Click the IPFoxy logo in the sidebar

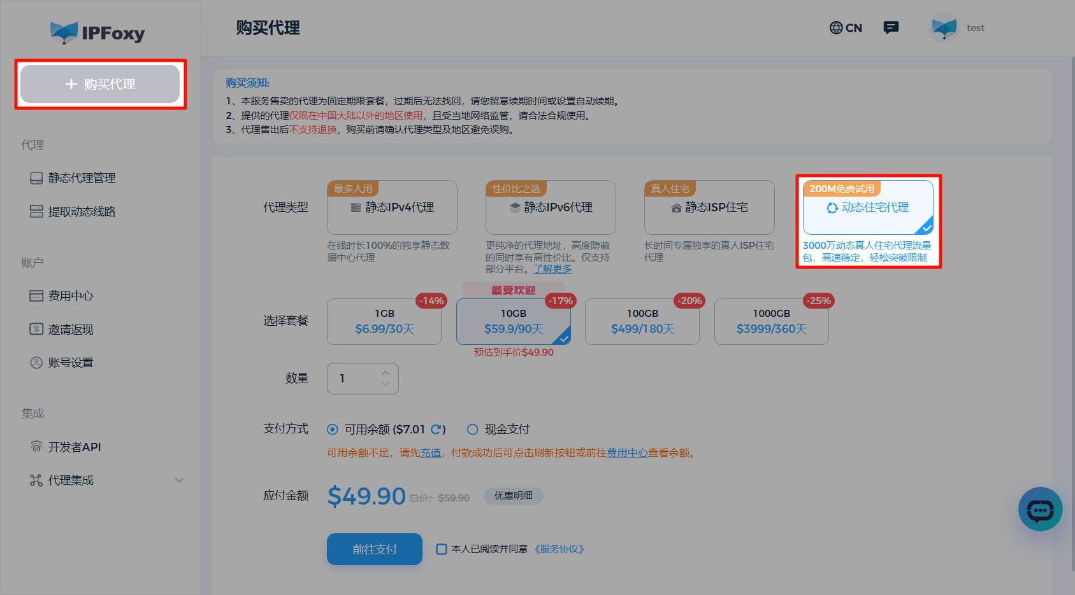[97, 32]
